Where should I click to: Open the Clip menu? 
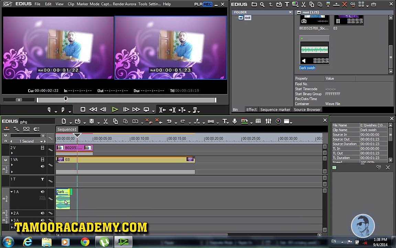71,4
